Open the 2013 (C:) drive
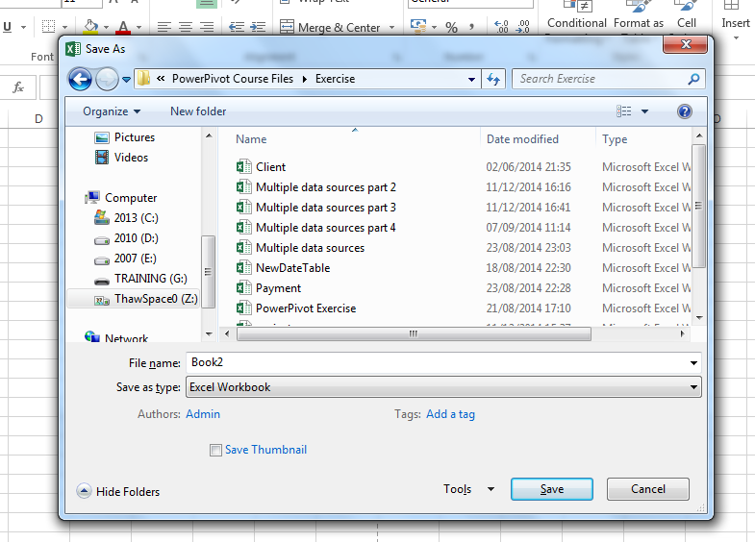Image resolution: width=755 pixels, height=542 pixels. tap(126, 218)
